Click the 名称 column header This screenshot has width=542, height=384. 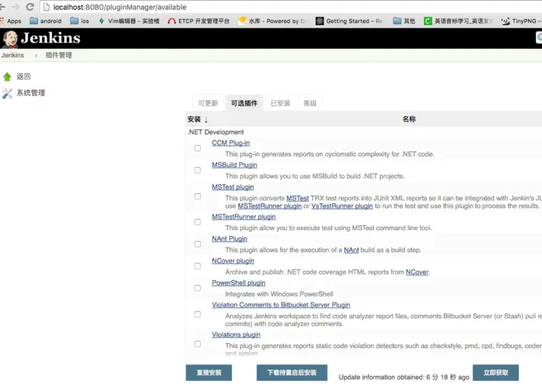(x=409, y=119)
